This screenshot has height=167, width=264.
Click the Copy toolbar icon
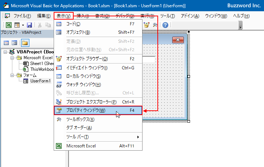[x=48, y=25]
